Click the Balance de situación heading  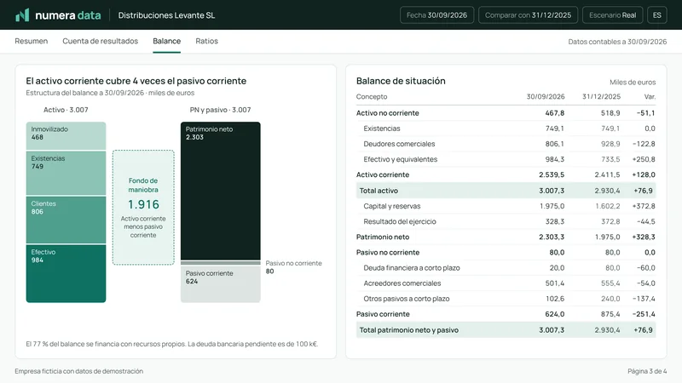point(401,81)
